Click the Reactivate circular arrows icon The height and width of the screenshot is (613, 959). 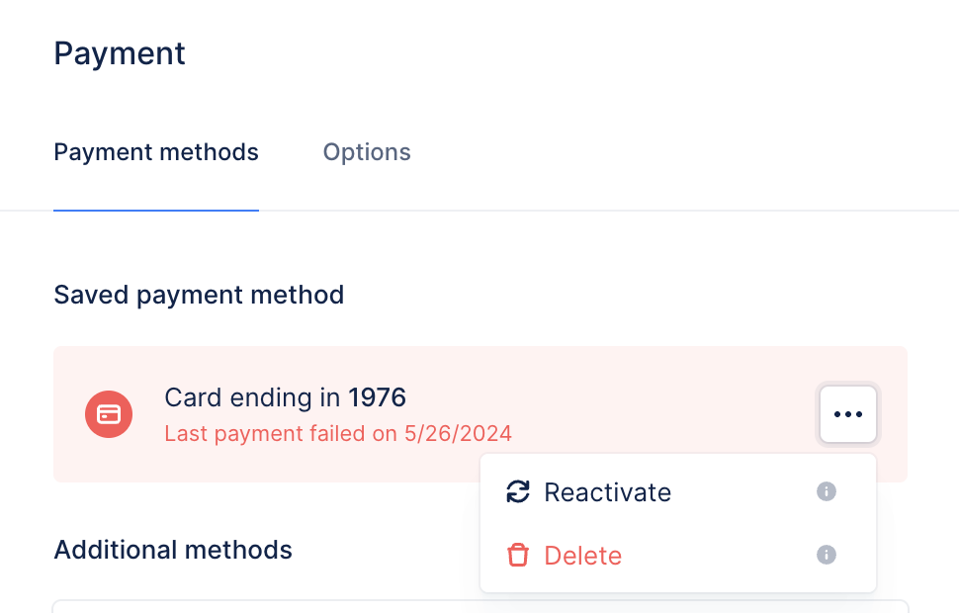pos(517,492)
